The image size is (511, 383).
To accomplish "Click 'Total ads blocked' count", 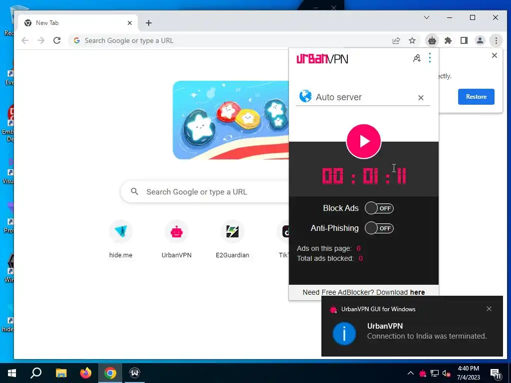I will point(360,259).
